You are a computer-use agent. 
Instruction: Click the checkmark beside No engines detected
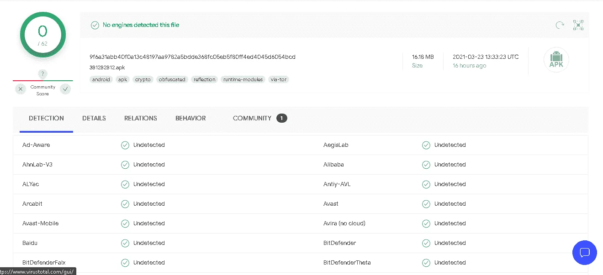95,25
